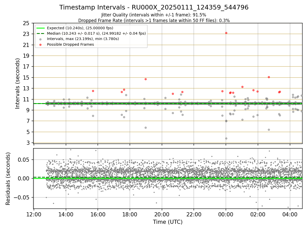Image resolution: width=308 pixels, height=231 pixels.
Task: Click the "20:00" time tick label
Action: 162,214
